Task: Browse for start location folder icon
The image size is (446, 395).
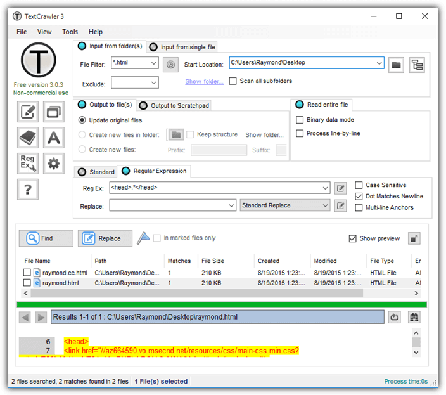Action: [396, 65]
